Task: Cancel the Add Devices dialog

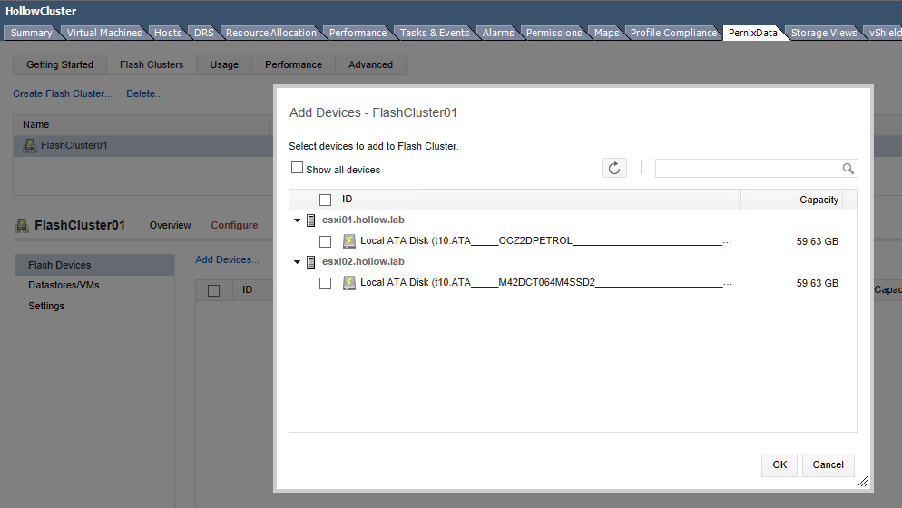Action: coord(828,464)
